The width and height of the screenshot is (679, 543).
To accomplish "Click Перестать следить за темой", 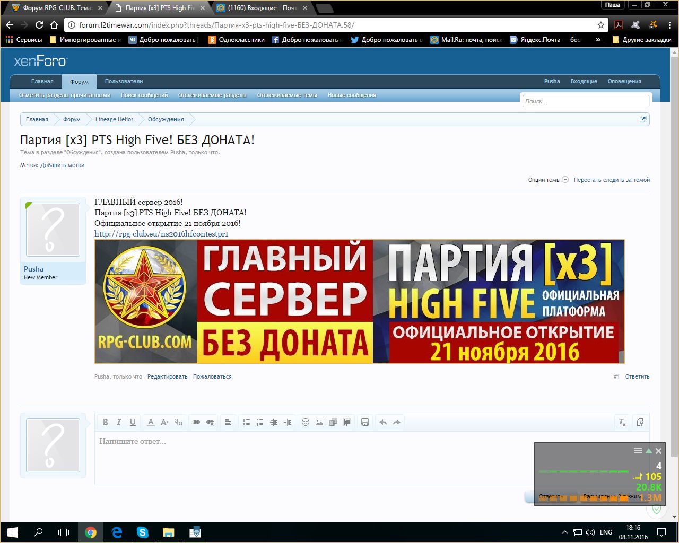I will 612,180.
